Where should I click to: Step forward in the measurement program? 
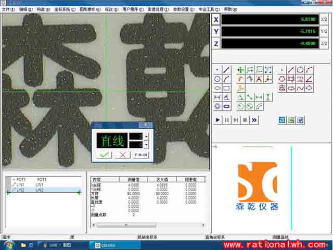[236, 120]
